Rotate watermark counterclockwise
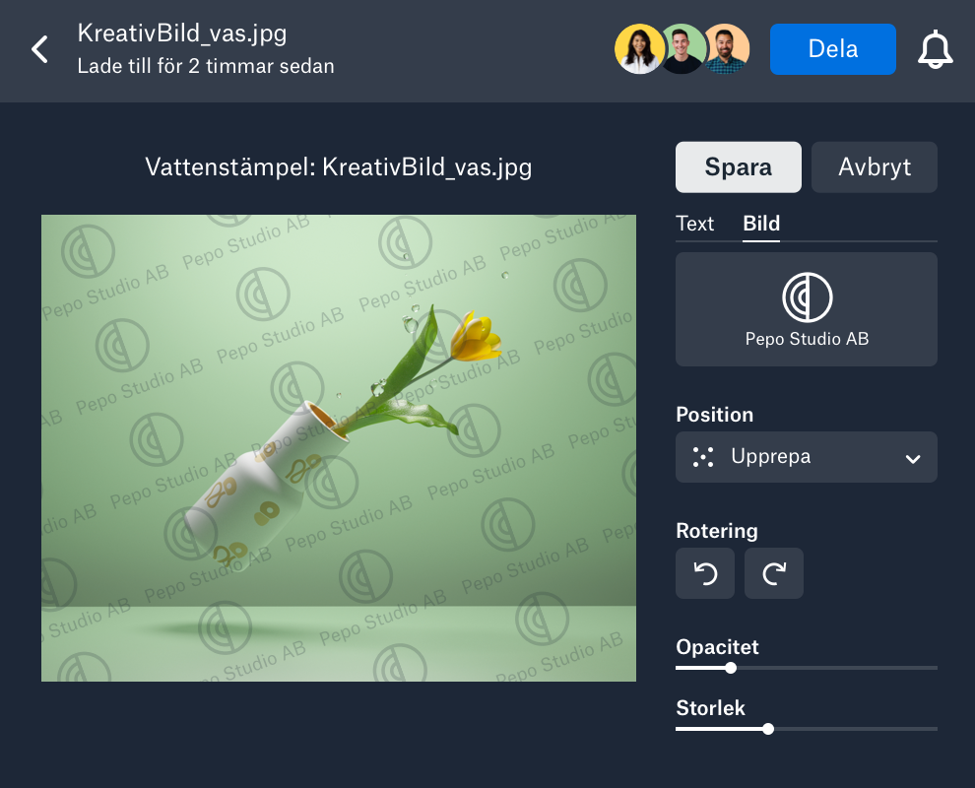Screen dimensions: 975x788 pyautogui.click(x=705, y=573)
